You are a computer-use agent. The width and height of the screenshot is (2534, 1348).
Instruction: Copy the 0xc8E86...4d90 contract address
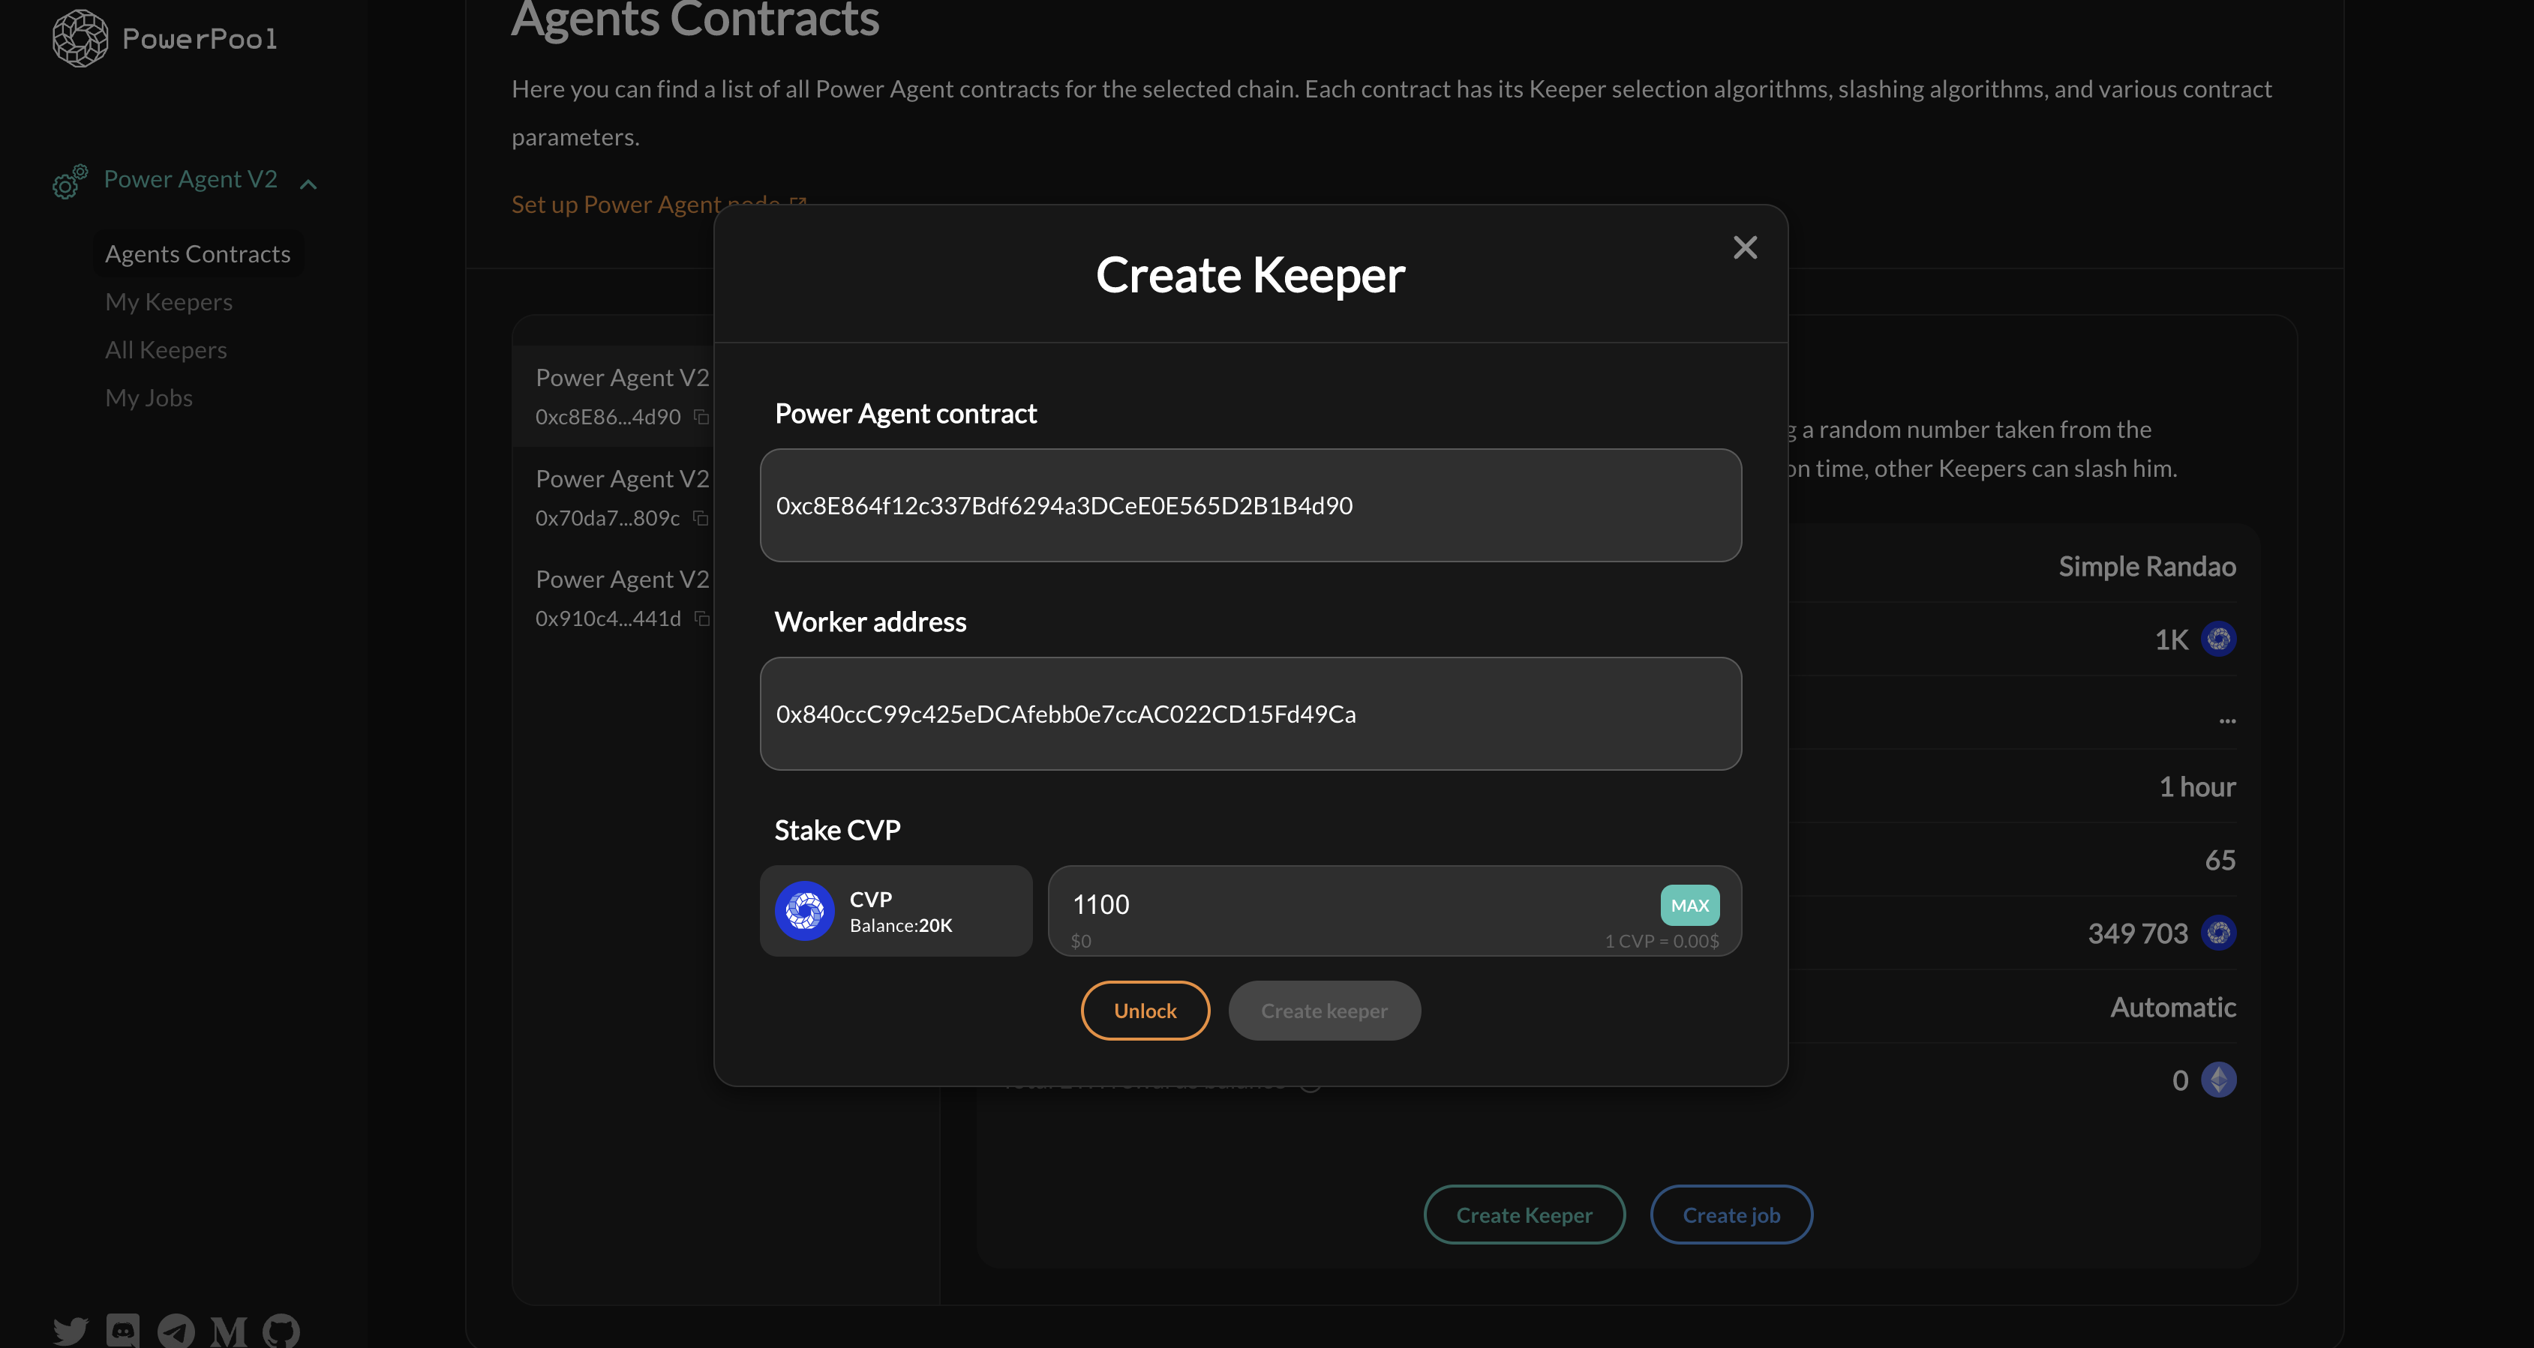[x=701, y=417]
